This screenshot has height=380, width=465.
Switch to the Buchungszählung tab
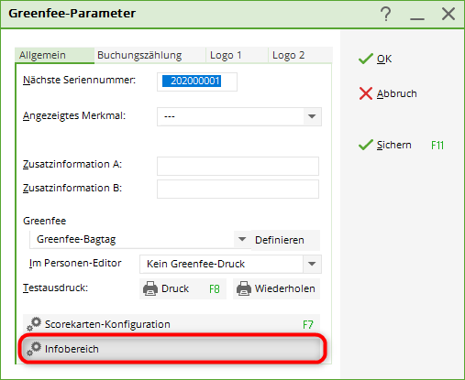coord(139,55)
